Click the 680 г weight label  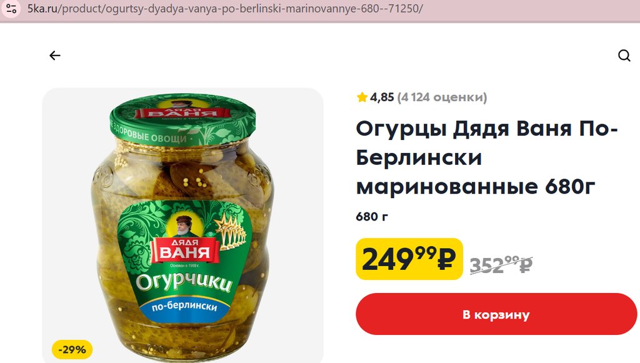(372, 216)
